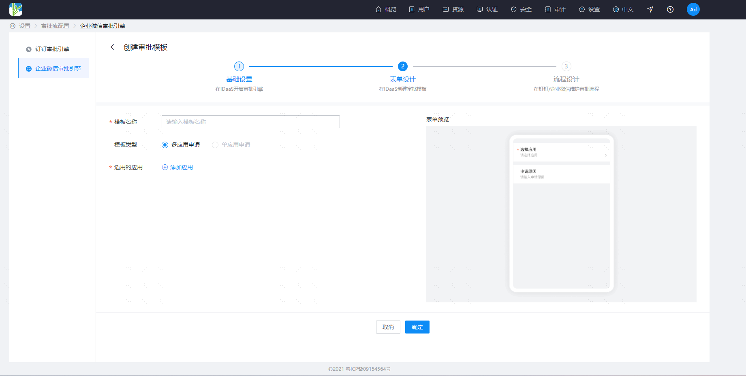Screen dimensions: 746x376
Task: Expand the 选择应用 chevron in preview
Action: point(606,155)
